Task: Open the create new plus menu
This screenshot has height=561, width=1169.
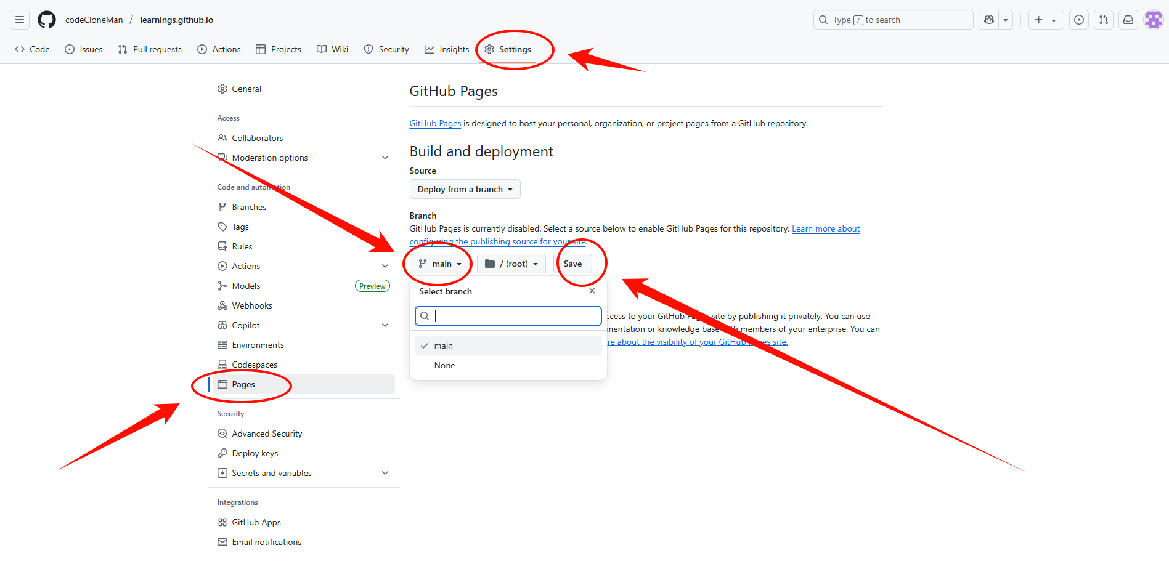Action: pyautogui.click(x=1046, y=20)
